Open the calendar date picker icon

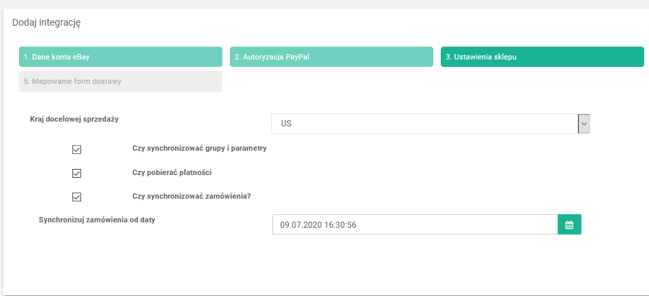pos(569,225)
